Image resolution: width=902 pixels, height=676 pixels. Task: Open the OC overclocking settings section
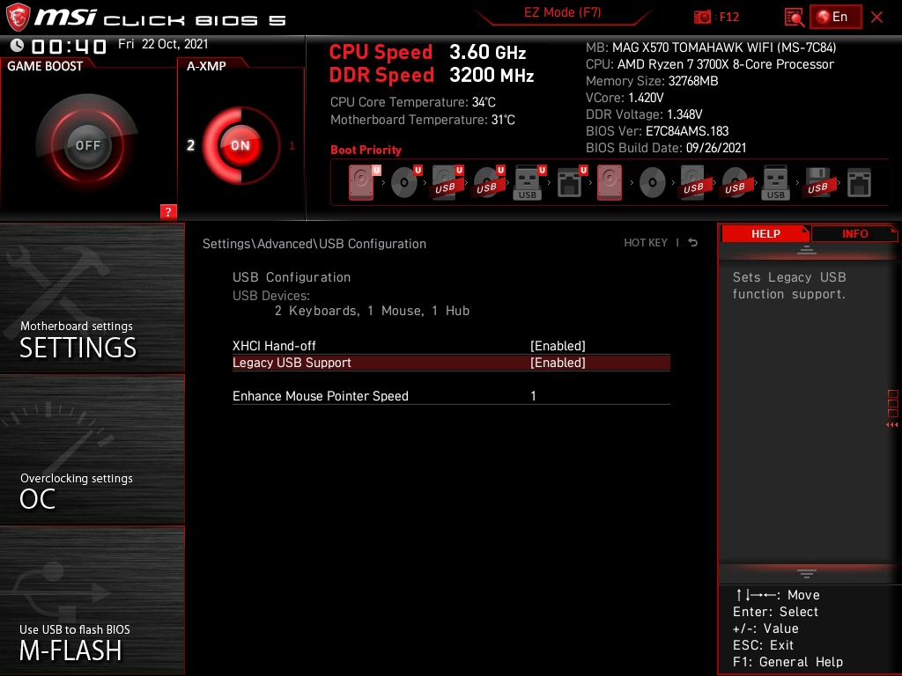[x=92, y=450]
